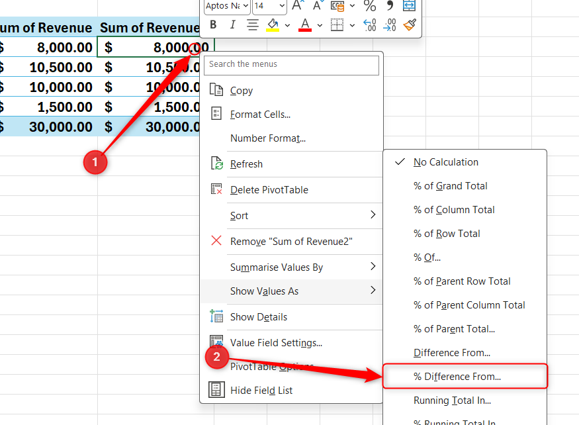Refresh the PivotTable
This screenshot has height=425, width=579.
click(x=291, y=164)
